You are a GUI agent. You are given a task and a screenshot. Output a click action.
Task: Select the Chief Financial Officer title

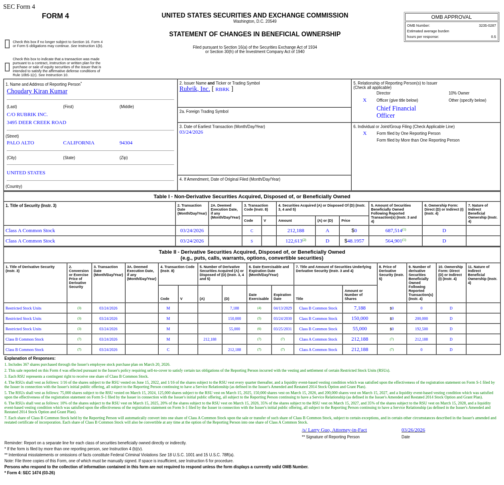(x=396, y=112)
